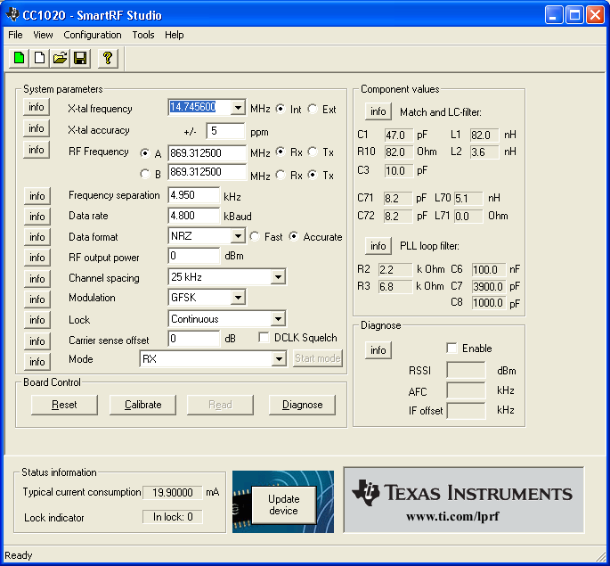610x566 pixels.
Task: Click the Update device button
Action: [283, 504]
